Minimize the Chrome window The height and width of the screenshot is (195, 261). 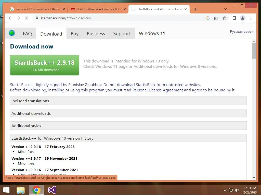235,6
